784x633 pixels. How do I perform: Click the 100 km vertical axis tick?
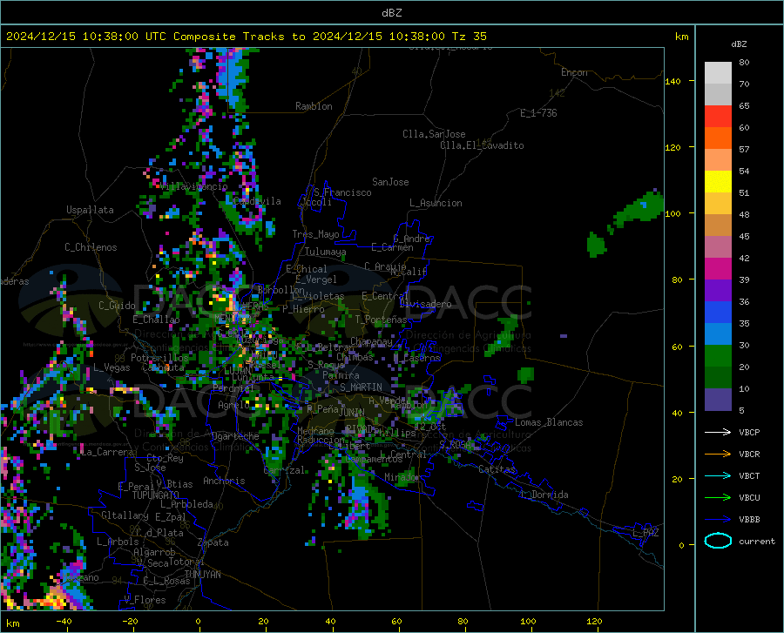click(x=672, y=214)
